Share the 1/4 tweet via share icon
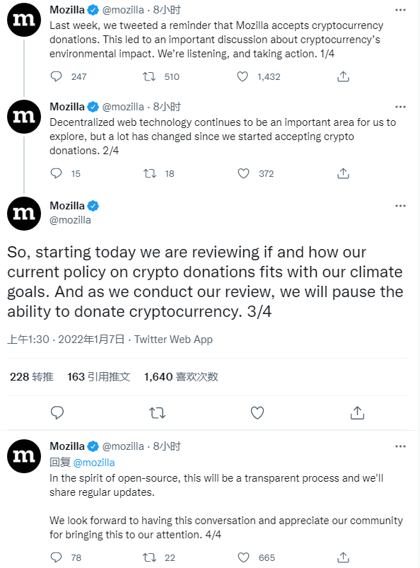 tap(343, 76)
